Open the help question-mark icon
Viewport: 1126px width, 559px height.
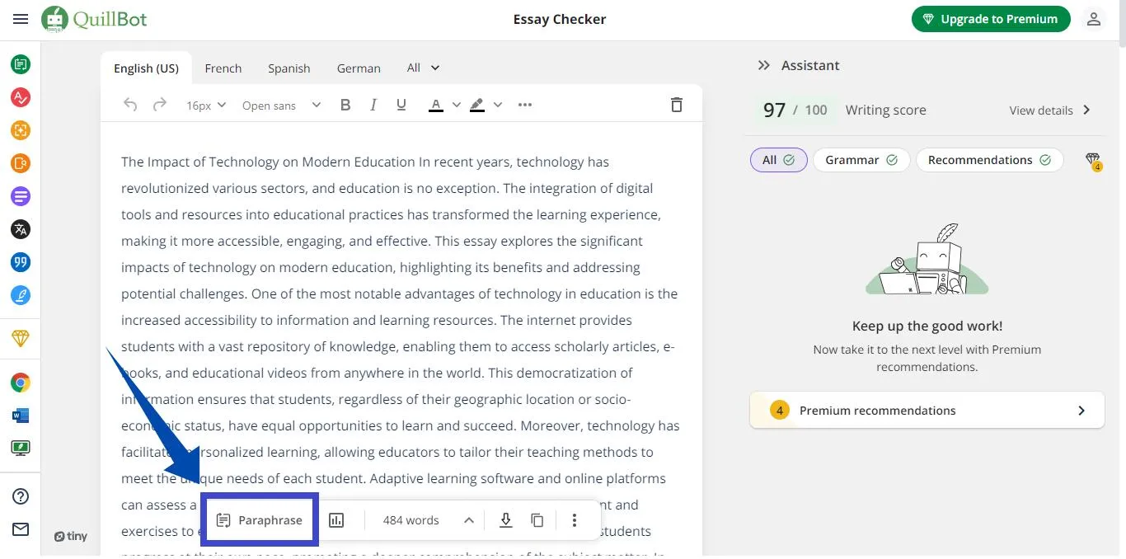20,496
